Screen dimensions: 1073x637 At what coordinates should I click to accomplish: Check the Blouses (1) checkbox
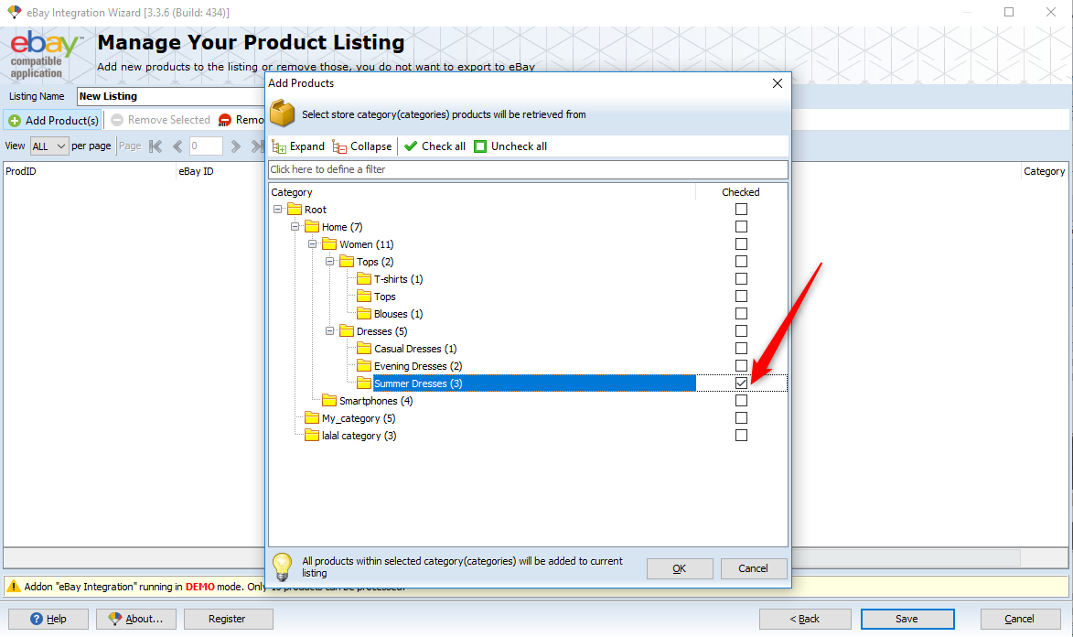coord(741,314)
